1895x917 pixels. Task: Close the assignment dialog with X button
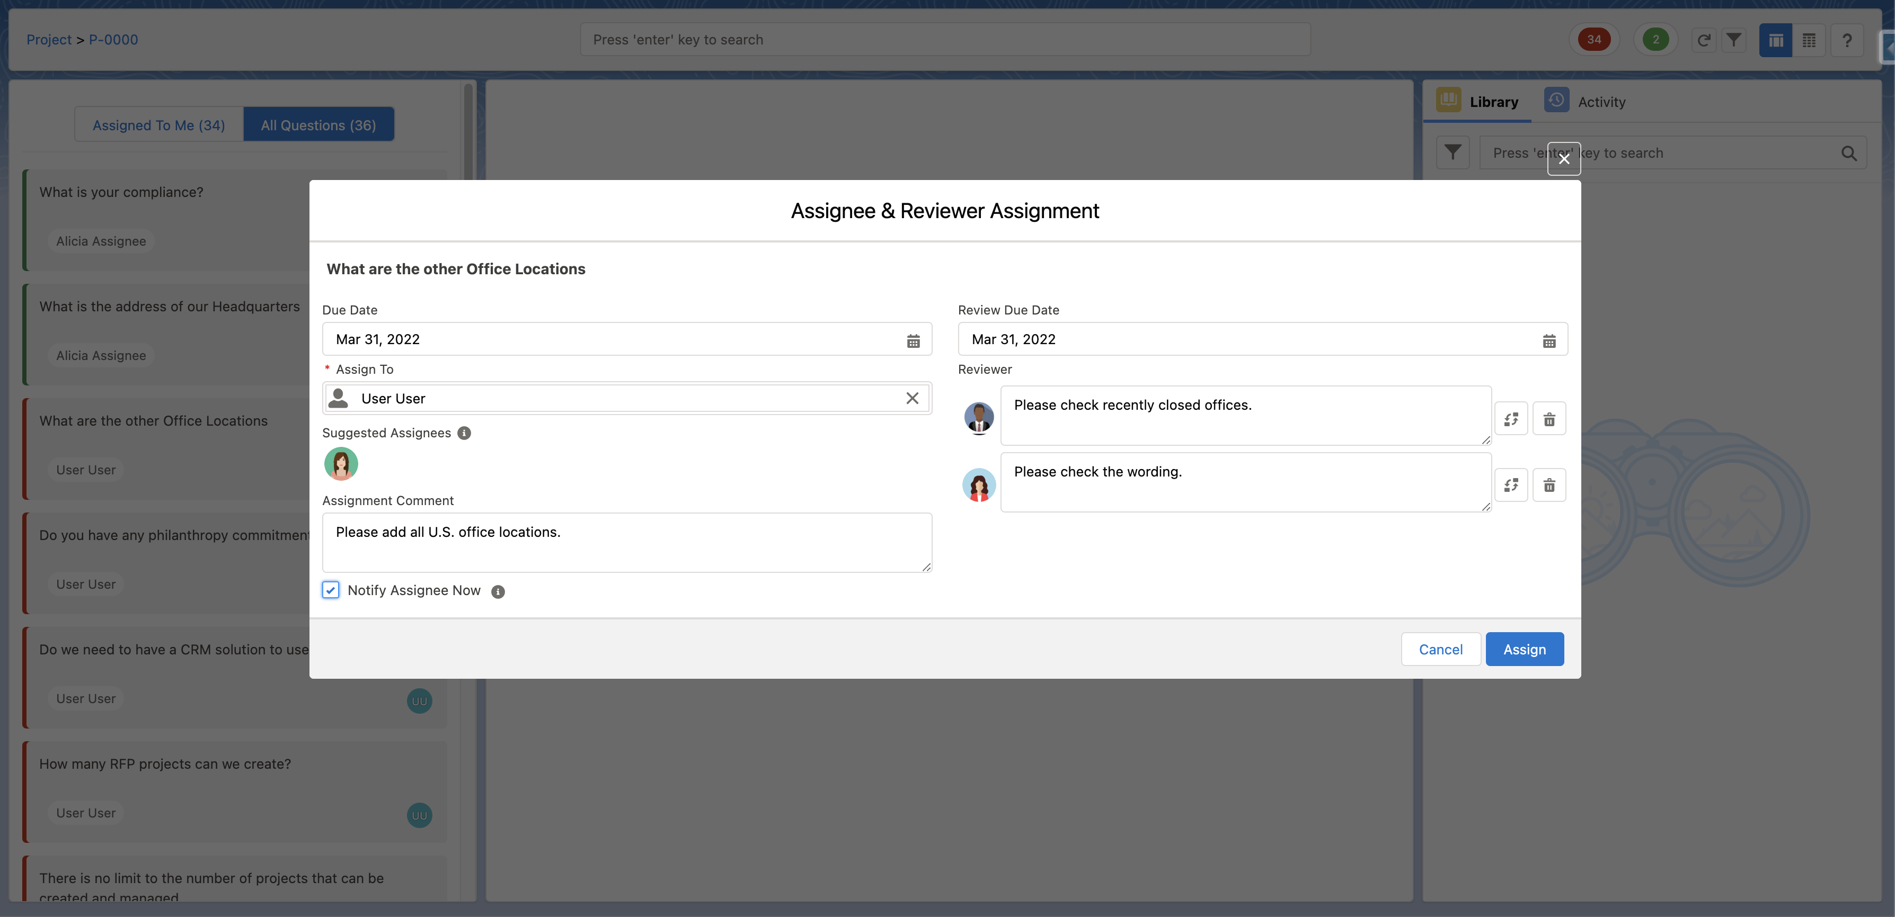(x=1564, y=159)
